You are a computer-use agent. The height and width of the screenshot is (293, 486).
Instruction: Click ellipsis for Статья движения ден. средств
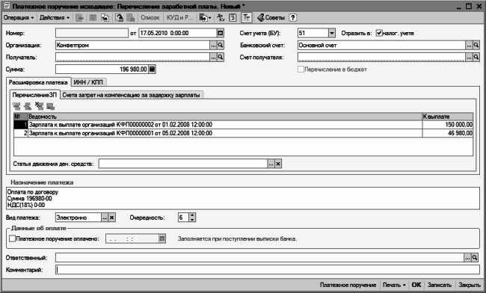tap(271, 164)
